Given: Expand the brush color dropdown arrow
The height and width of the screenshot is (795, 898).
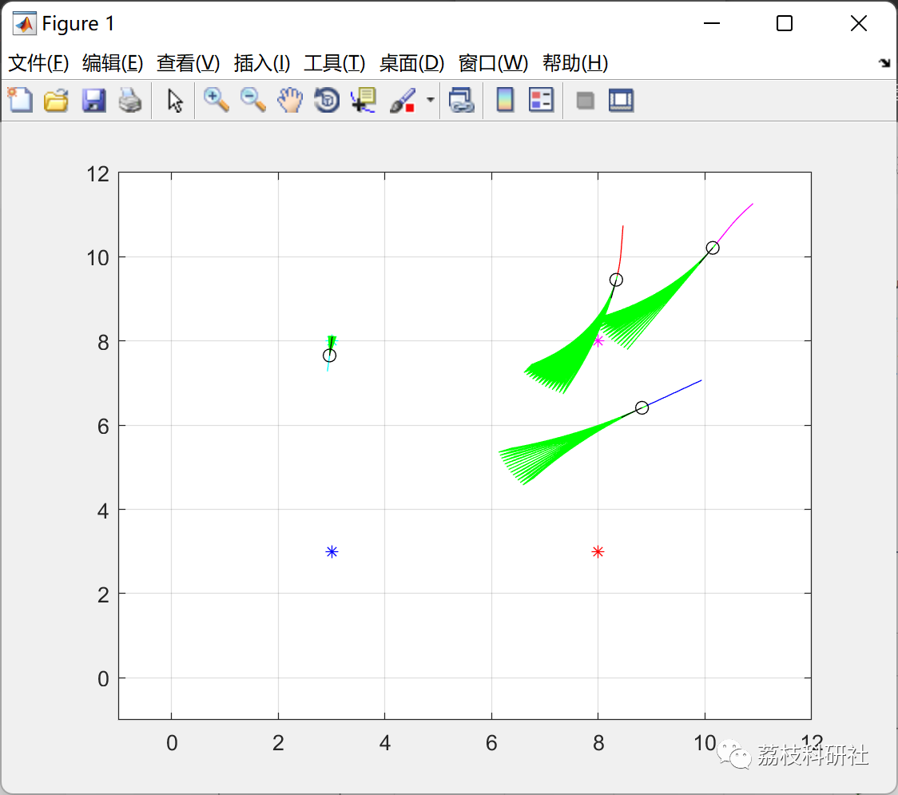Looking at the screenshot, I should coord(431,100).
